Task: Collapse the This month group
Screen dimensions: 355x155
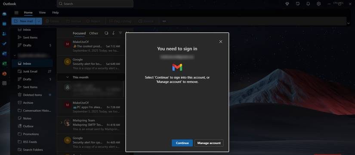Action: click(67, 77)
